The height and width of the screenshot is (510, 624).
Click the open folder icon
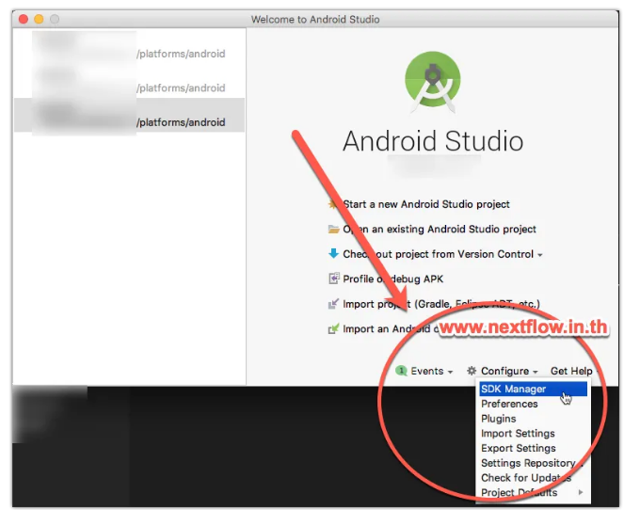pos(333,230)
